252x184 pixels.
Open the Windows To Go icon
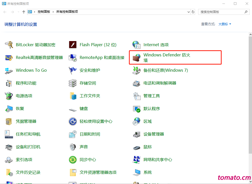click(x=9, y=70)
